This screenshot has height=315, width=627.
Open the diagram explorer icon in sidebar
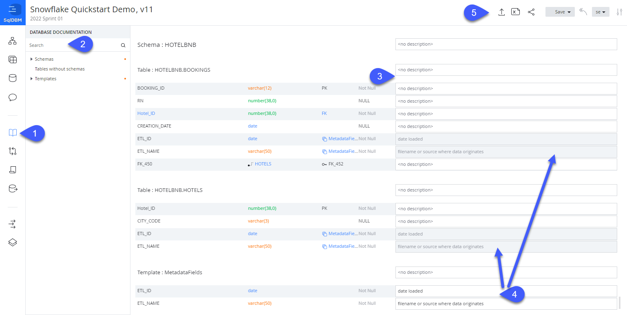(13, 41)
